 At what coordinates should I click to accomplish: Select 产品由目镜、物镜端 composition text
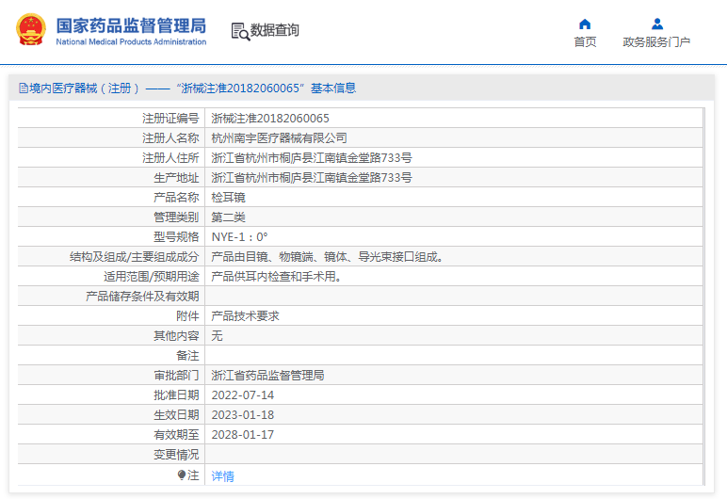tap(327, 257)
